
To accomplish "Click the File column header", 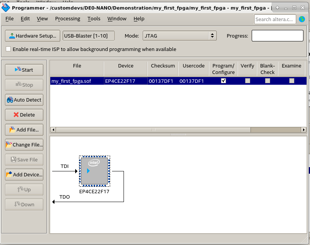I will [x=77, y=69].
